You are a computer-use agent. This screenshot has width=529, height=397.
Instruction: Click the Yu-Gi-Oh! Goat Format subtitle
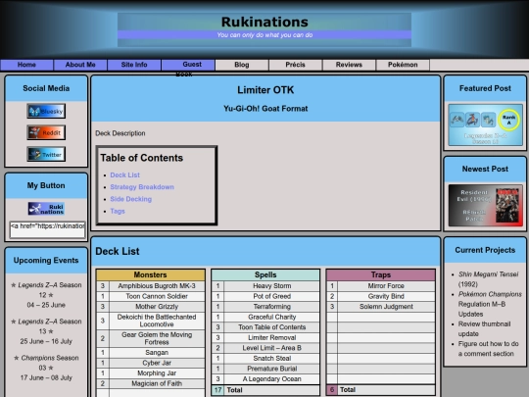click(265, 109)
